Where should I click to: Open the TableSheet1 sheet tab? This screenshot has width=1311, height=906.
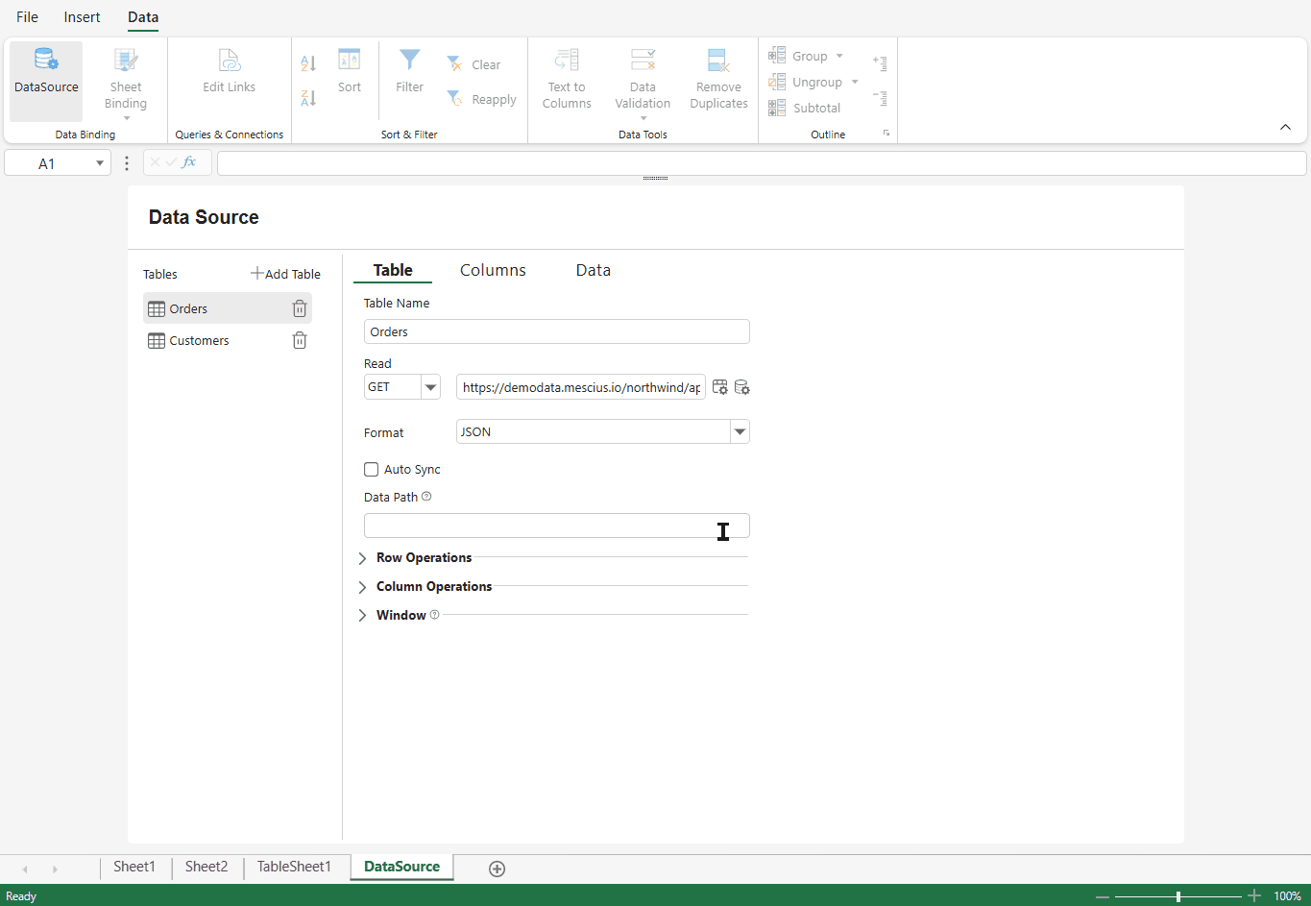click(x=294, y=867)
